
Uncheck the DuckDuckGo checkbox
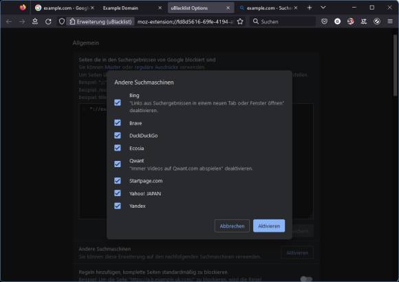point(118,135)
